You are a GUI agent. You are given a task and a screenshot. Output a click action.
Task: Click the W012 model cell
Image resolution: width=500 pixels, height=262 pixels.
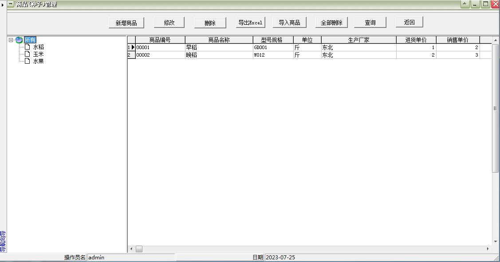tap(273, 55)
